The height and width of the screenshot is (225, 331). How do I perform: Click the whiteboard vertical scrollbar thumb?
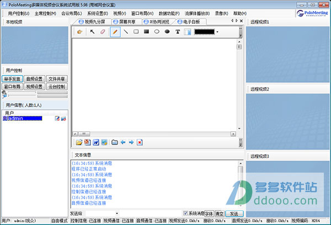(x=239, y=47)
